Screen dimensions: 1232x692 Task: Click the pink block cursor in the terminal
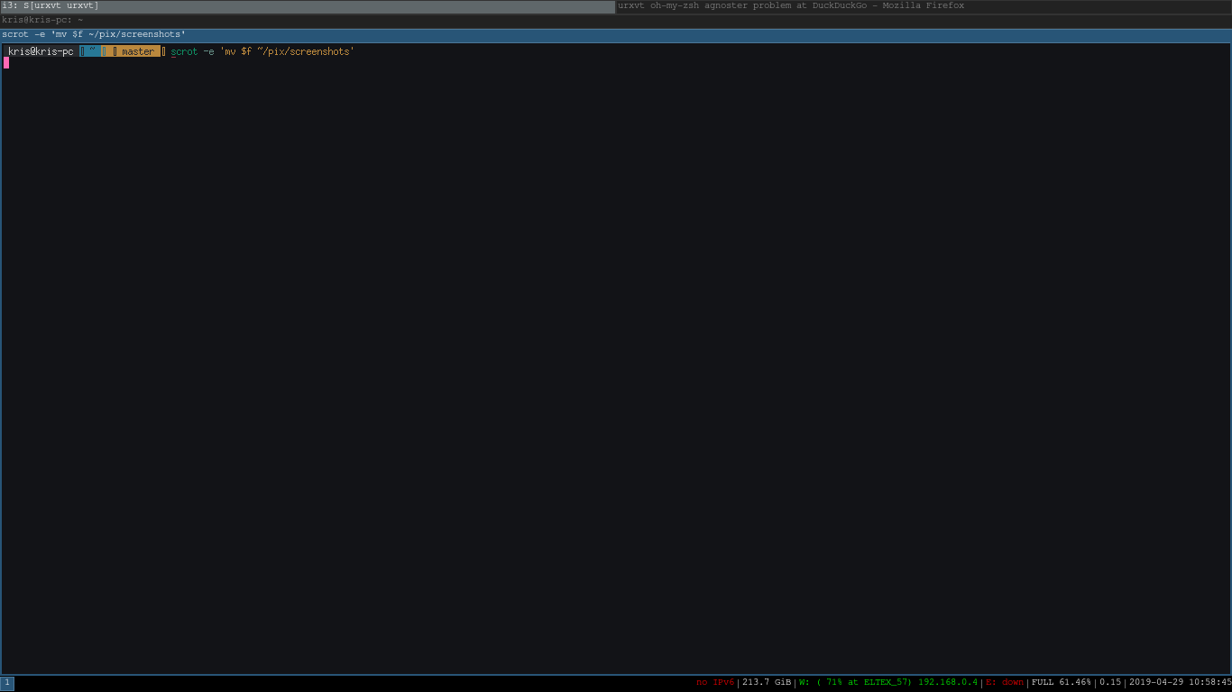click(5, 63)
